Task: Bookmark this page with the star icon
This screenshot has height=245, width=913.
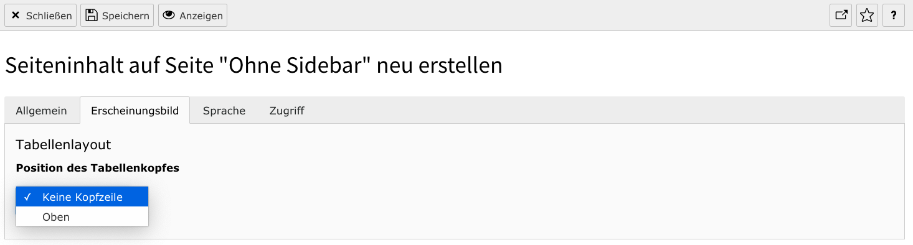Action: [867, 16]
